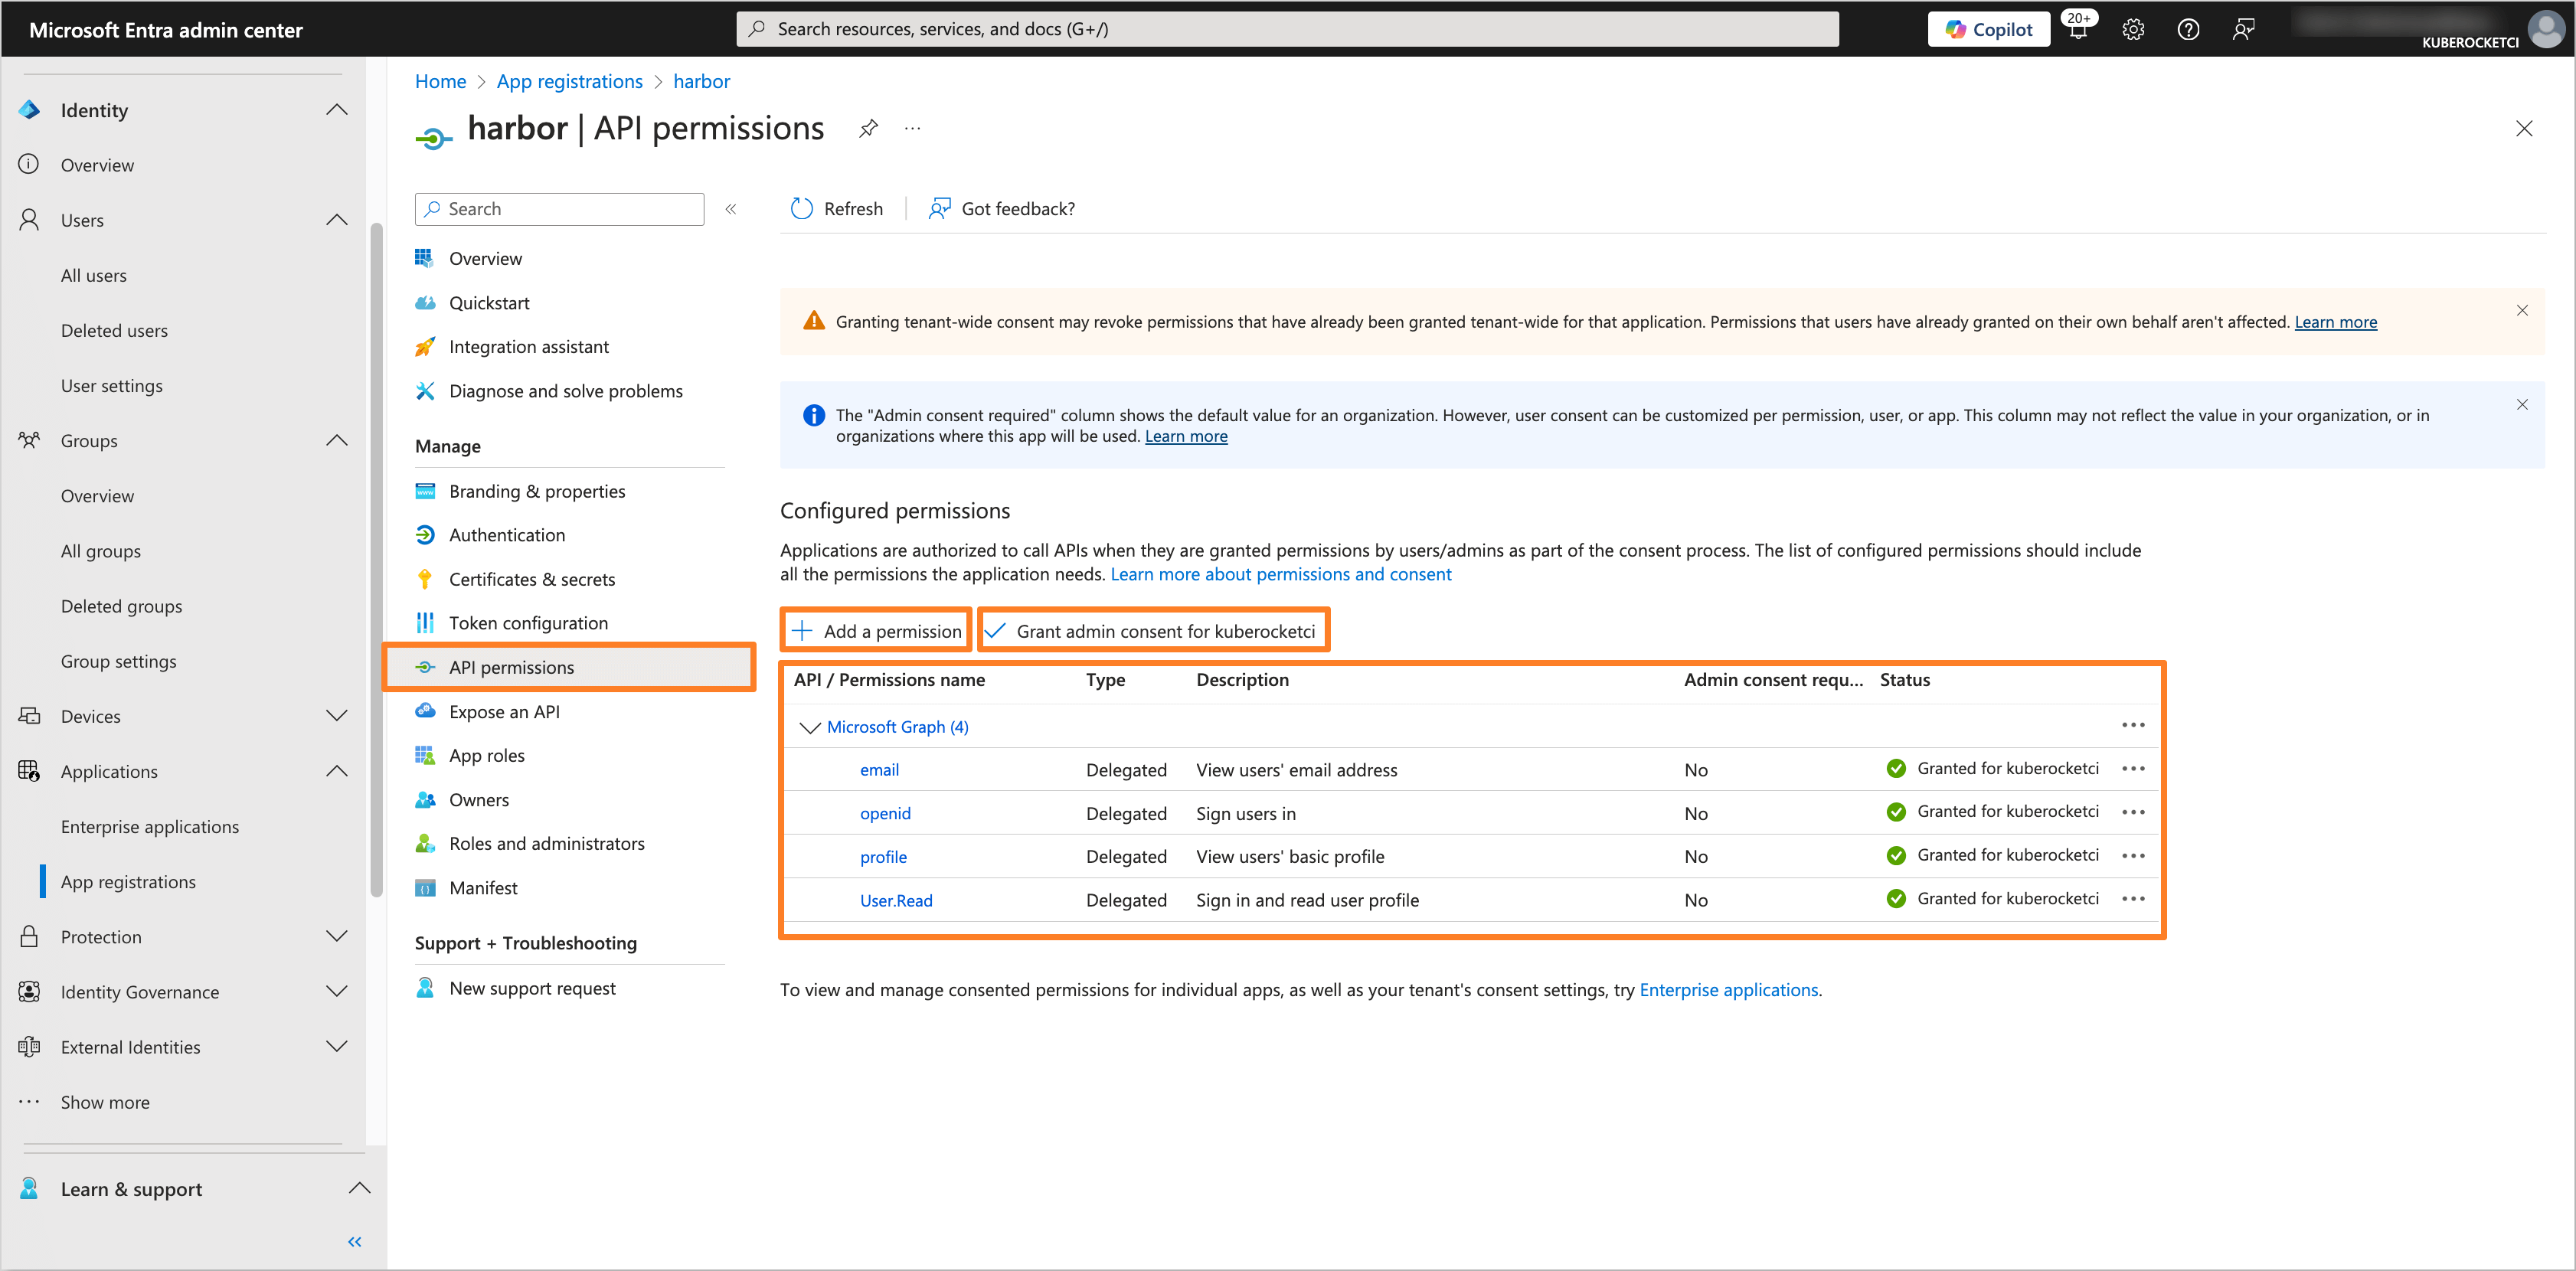The width and height of the screenshot is (2576, 1271).
Task: Open Token configuration settings
Action: (528, 622)
